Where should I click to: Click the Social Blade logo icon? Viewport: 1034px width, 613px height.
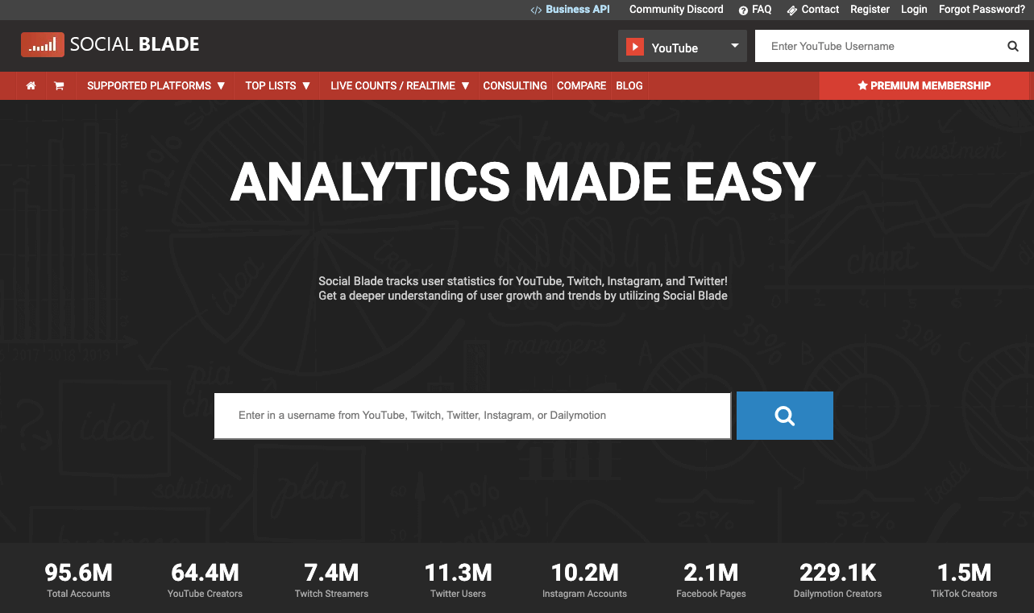point(42,45)
